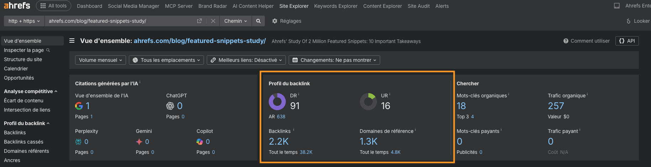Open Domaines de référence 1.3K
Screen dimensions: 651x167
click(x=368, y=141)
